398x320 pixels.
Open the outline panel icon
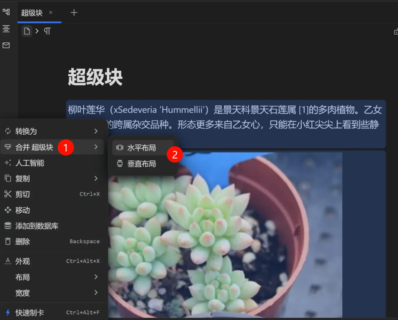[x=6, y=29]
